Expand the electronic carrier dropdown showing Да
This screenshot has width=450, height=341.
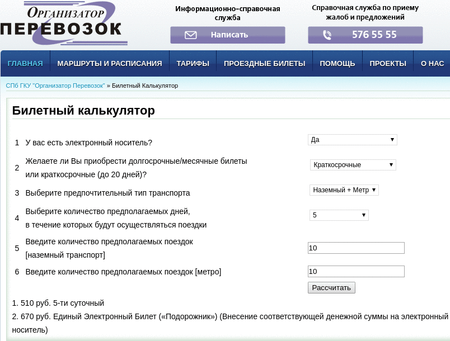coord(352,140)
